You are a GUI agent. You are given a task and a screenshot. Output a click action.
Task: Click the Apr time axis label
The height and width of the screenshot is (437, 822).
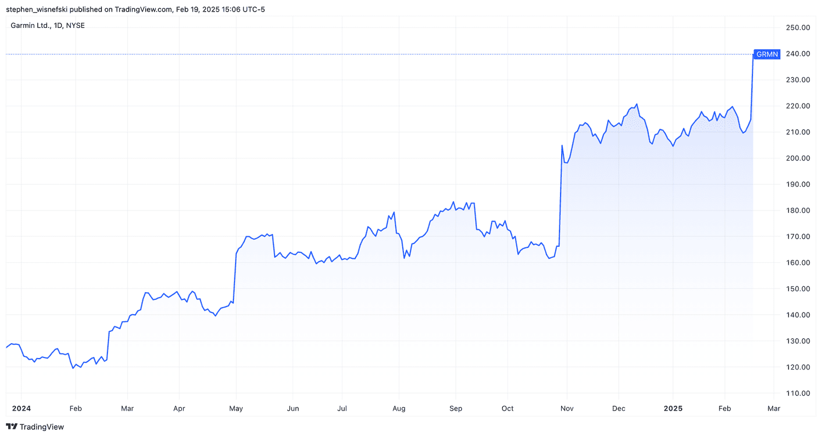179,408
